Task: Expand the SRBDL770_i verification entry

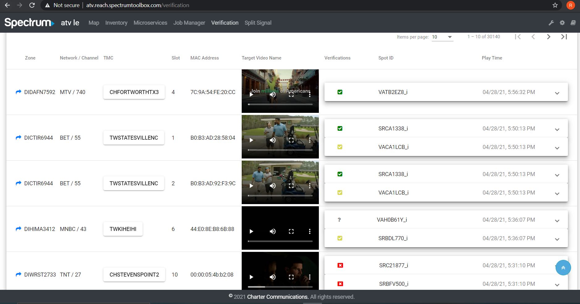Action: (x=557, y=239)
